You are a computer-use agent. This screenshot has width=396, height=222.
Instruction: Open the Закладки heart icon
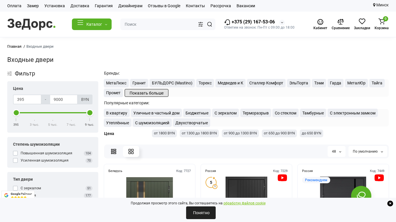(x=362, y=22)
